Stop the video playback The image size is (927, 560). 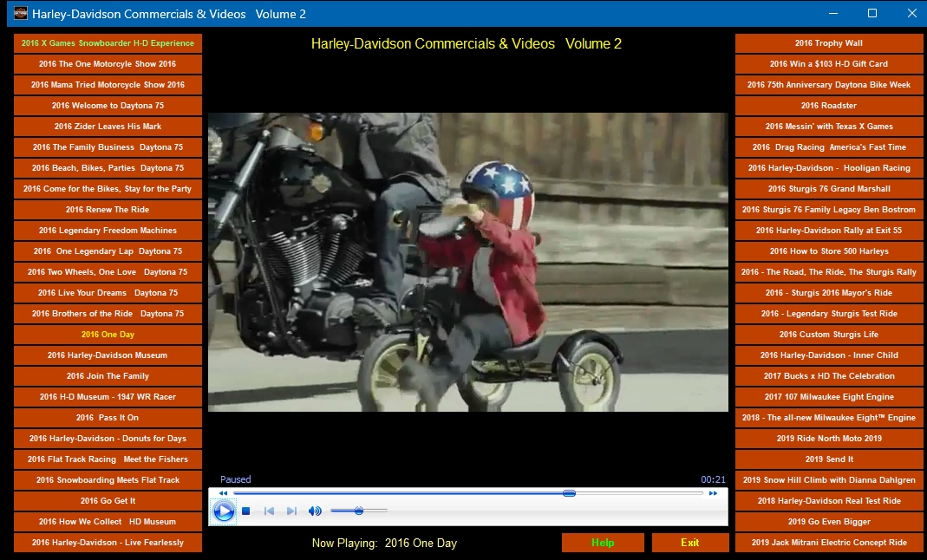pyautogui.click(x=246, y=511)
